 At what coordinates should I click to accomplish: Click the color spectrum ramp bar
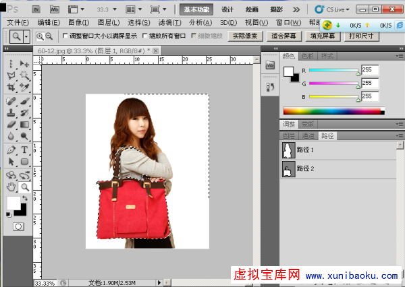333,110
